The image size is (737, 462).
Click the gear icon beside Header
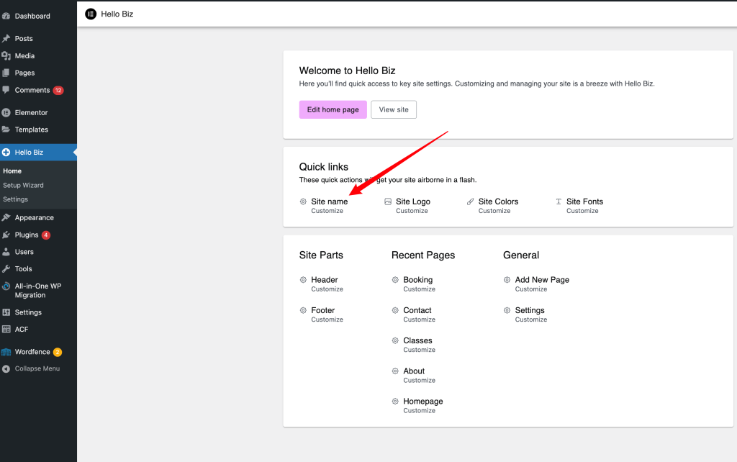(x=303, y=280)
